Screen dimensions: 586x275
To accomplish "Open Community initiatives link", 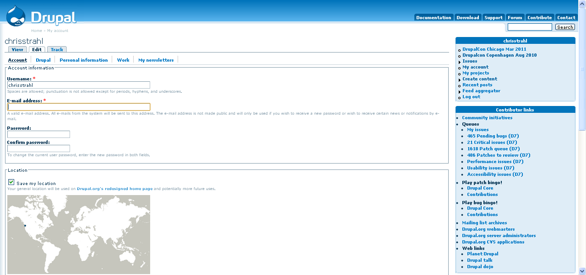I will 487,118.
